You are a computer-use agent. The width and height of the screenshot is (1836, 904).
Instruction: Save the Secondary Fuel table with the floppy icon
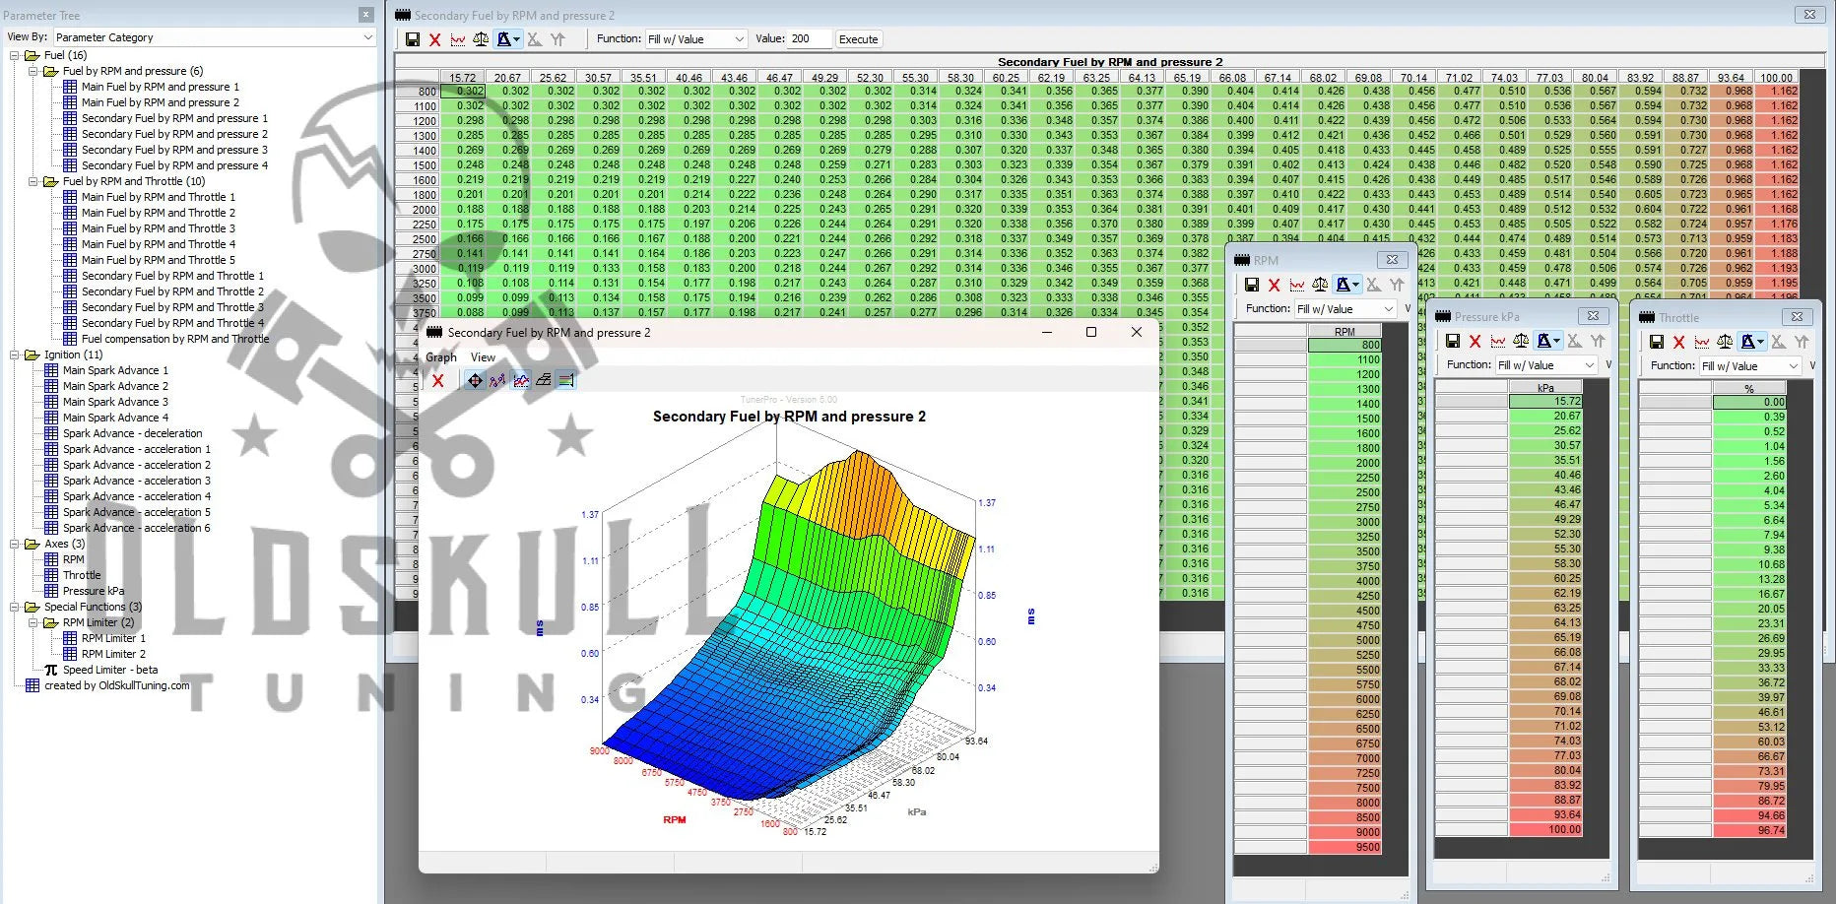tap(413, 39)
